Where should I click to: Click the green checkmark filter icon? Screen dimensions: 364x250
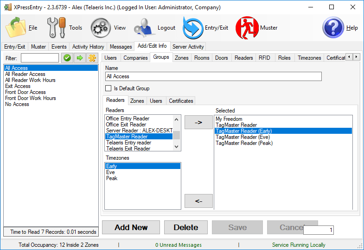[x=67, y=58]
